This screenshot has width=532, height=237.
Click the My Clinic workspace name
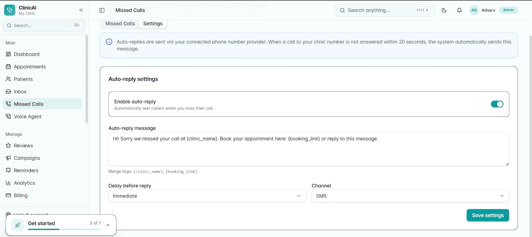pyautogui.click(x=27, y=14)
